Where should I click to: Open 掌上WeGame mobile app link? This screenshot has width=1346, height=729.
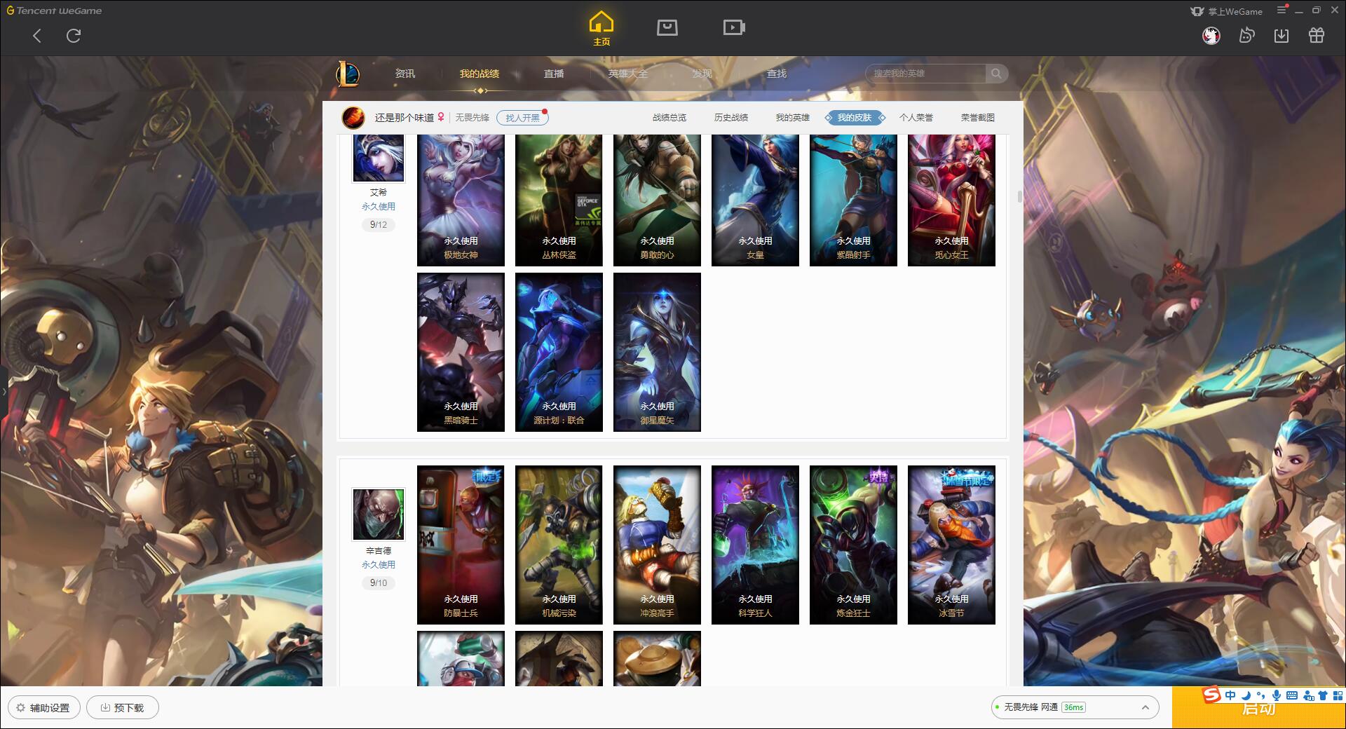1226,11
